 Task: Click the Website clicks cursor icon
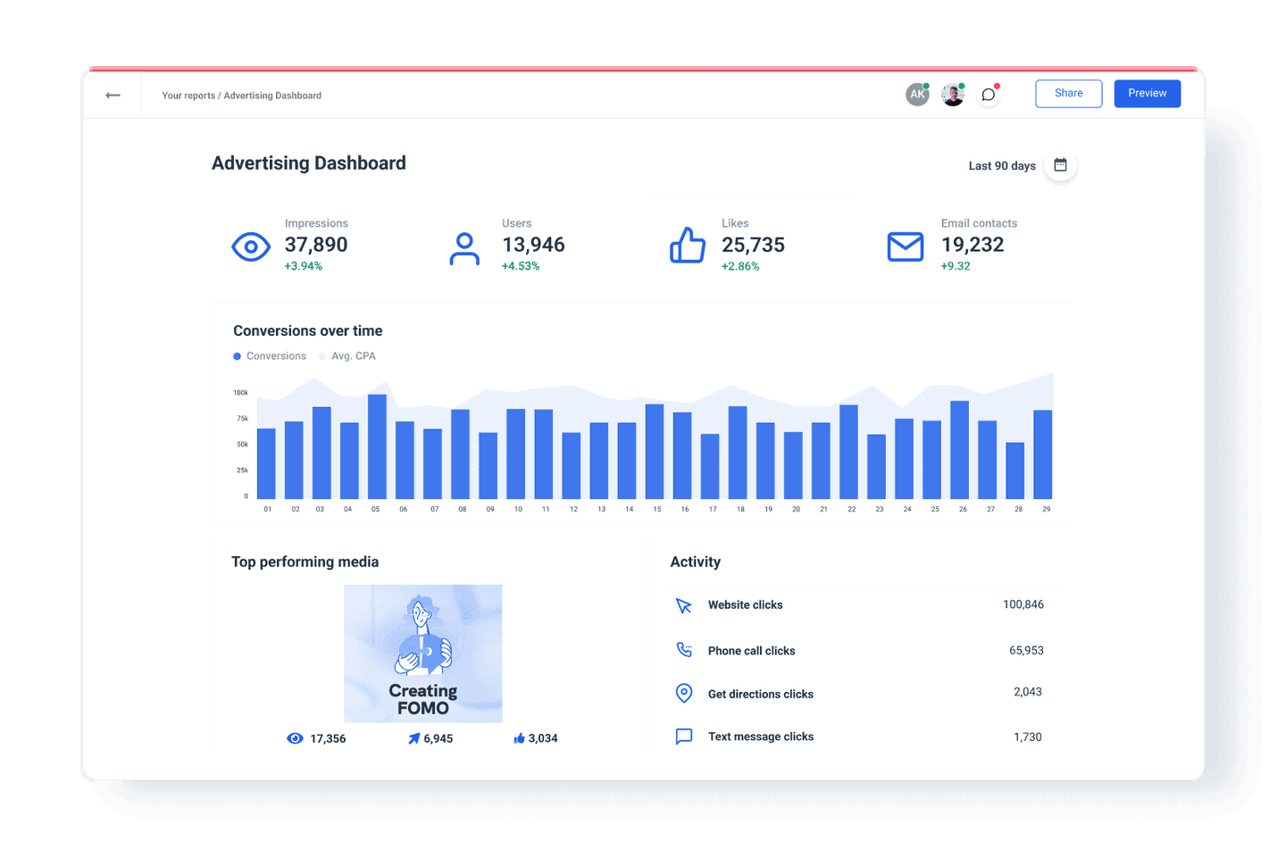684,605
